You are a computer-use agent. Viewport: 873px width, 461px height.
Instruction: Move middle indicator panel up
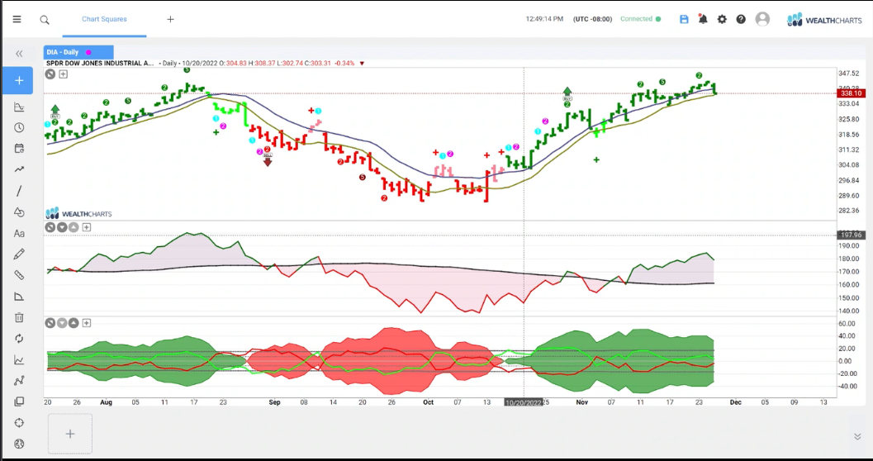coord(74,227)
